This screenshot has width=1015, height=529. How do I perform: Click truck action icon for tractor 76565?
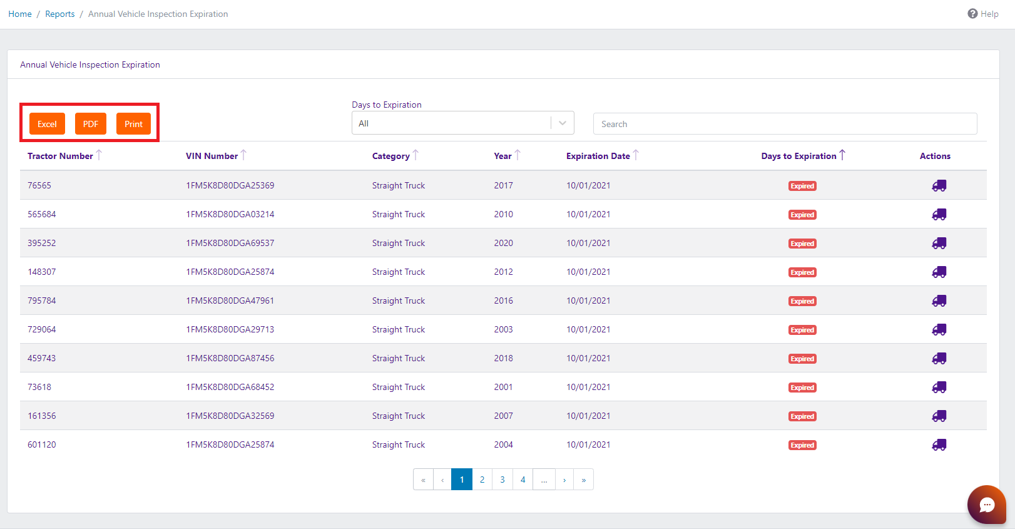[939, 185]
